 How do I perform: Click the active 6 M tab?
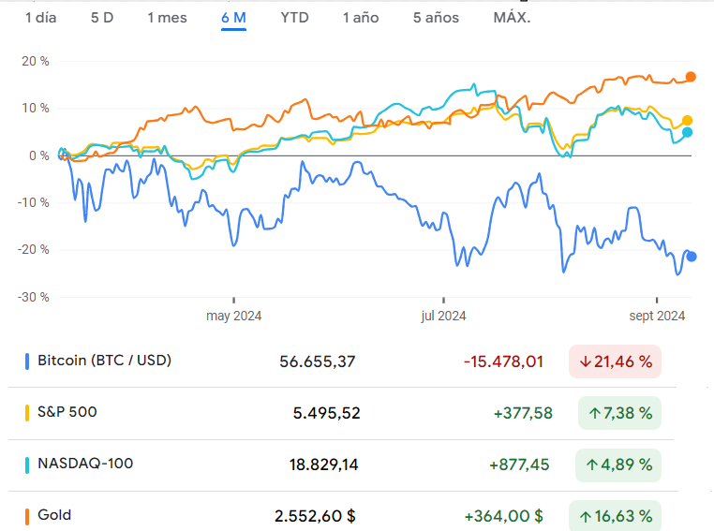point(233,18)
